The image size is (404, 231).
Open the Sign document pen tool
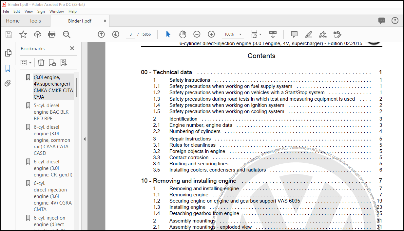[x=323, y=34]
